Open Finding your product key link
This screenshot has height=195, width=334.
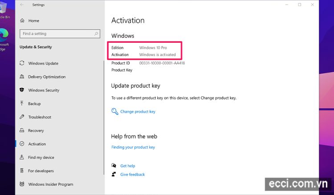[133, 147]
